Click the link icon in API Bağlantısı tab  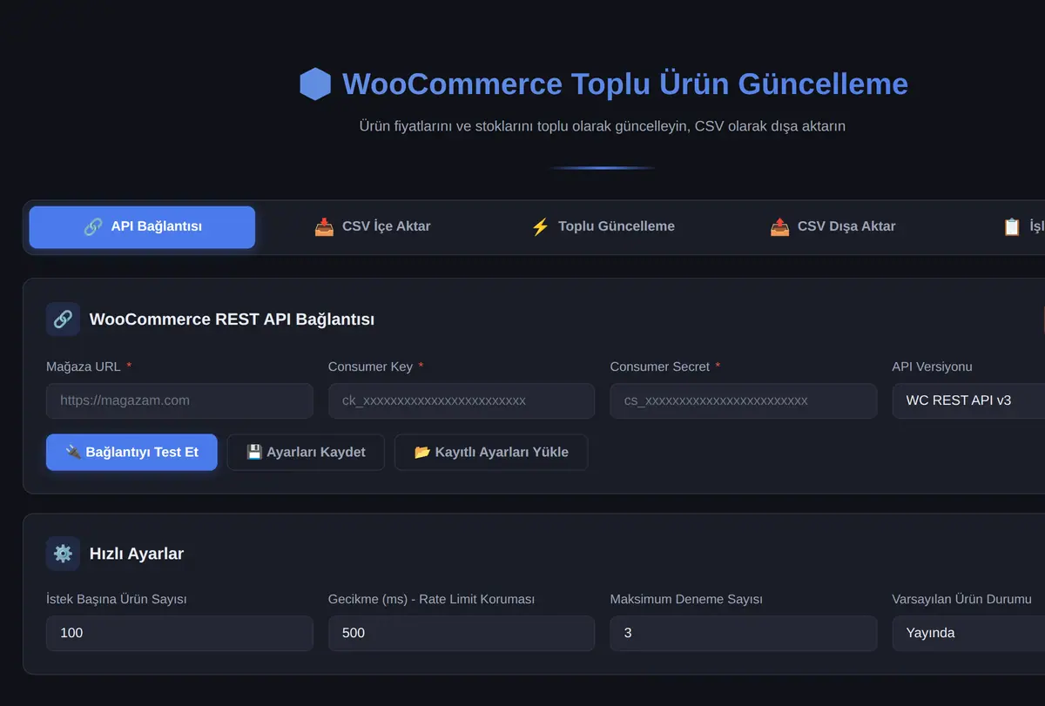click(92, 227)
